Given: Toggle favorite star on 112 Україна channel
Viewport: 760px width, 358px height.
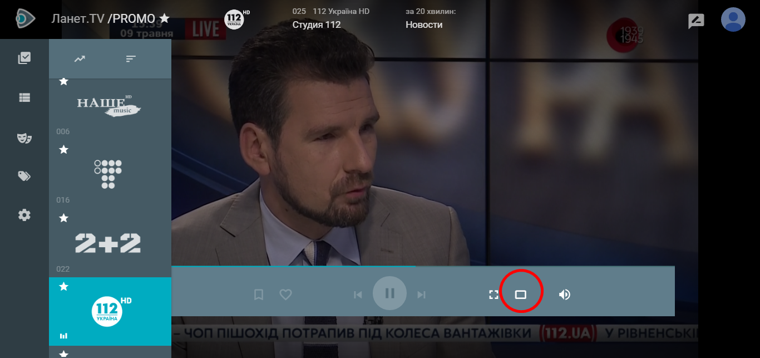Looking at the screenshot, I should click(x=64, y=287).
